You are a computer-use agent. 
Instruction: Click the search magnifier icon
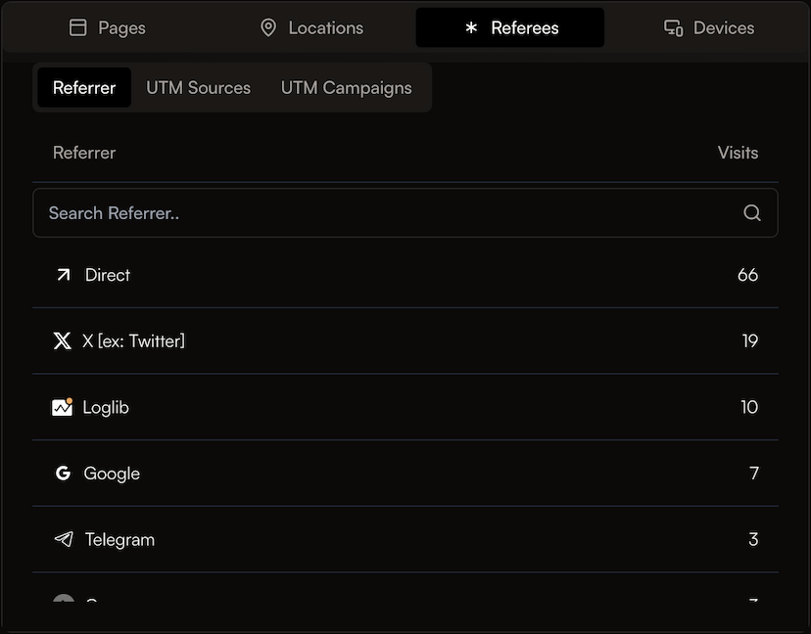tap(752, 212)
